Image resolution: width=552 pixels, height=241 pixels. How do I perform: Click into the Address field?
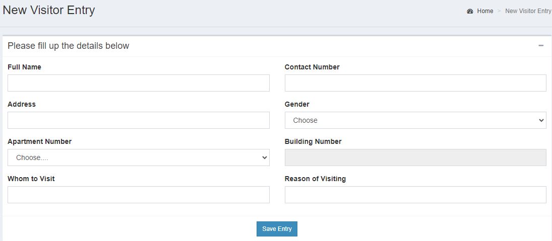[138, 120]
